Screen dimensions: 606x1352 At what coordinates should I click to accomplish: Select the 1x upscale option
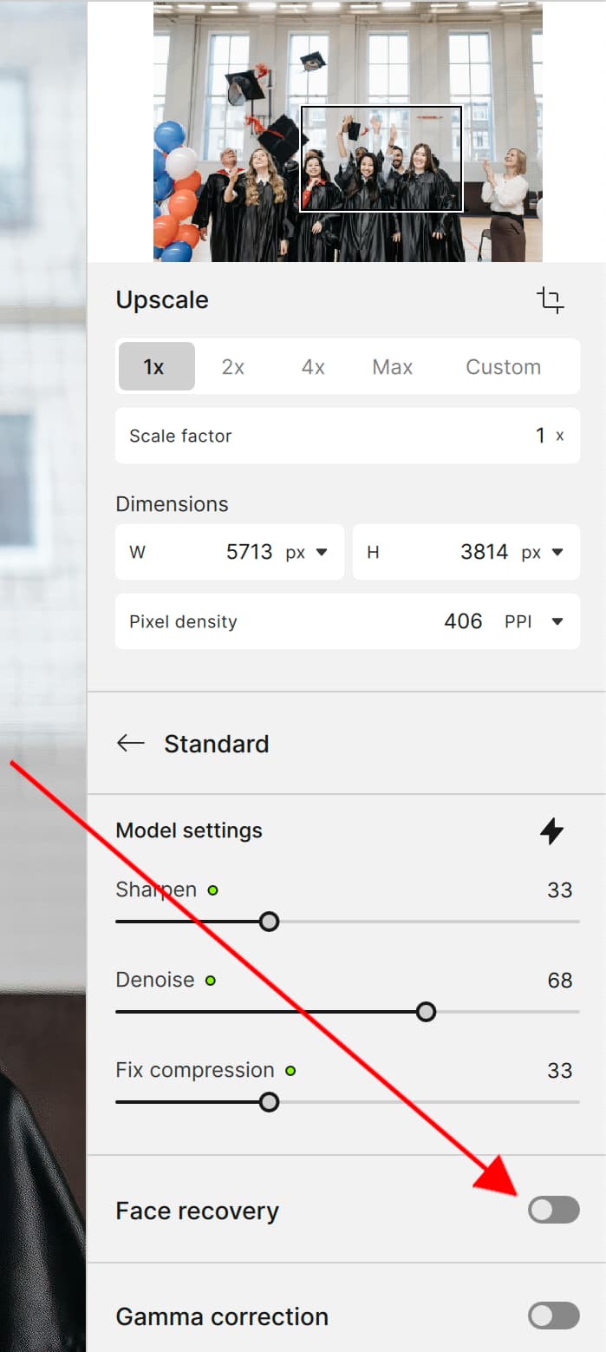(154, 367)
